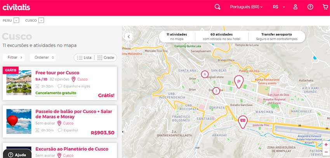
Task: Open the Filtrar options
Action: [14, 57]
